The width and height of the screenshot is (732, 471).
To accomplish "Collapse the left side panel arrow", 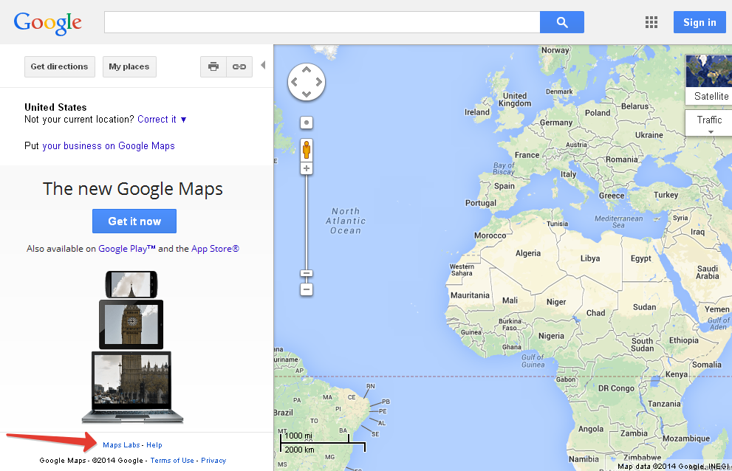I will tap(263, 66).
